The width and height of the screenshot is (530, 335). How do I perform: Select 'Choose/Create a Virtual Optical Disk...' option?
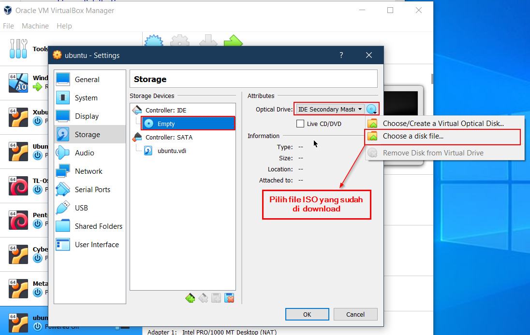pyautogui.click(x=443, y=124)
